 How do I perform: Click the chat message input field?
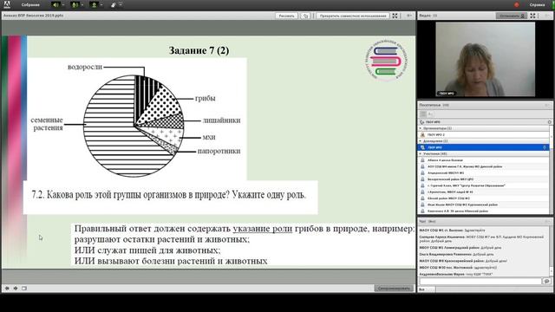click(x=480, y=281)
